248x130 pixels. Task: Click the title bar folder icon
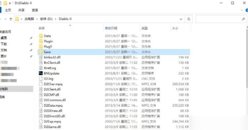coord(5,3)
